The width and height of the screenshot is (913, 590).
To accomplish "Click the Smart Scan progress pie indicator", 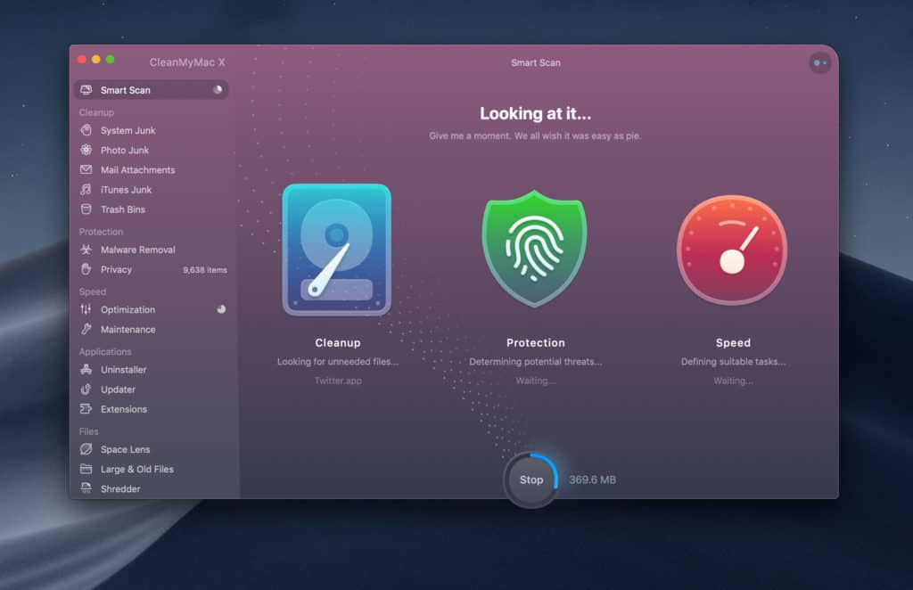I will [x=218, y=90].
